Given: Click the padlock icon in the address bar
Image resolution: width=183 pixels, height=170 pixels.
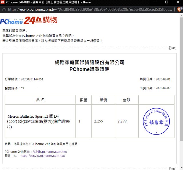Looking at the screenshot, I should [4, 9].
